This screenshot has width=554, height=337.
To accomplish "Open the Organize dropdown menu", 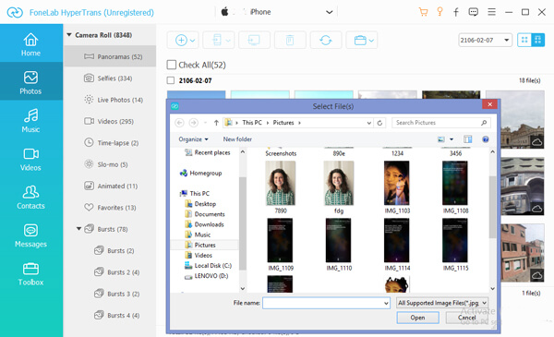I will (193, 139).
